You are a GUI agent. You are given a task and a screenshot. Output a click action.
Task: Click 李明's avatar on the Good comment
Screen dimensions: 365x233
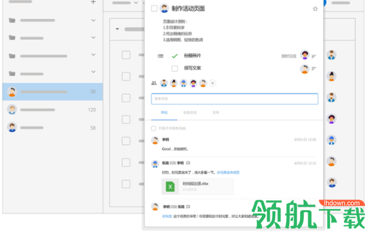(155, 140)
